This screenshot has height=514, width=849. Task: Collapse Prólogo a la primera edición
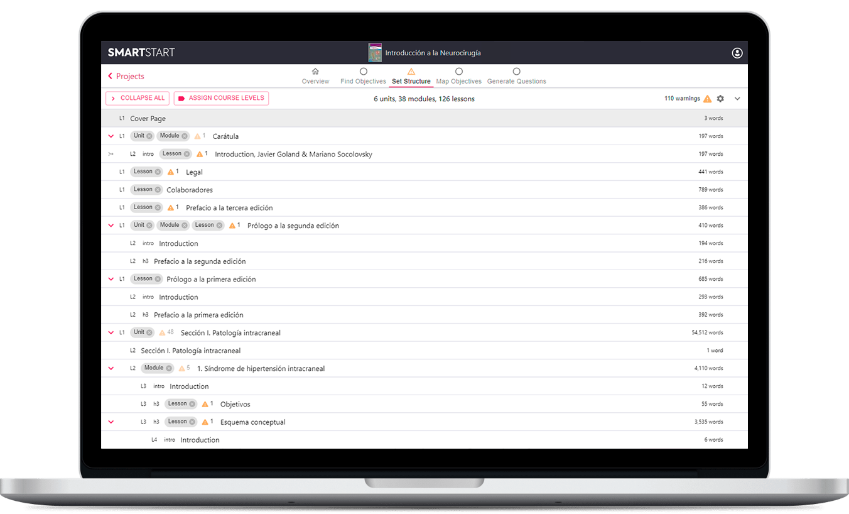point(112,278)
